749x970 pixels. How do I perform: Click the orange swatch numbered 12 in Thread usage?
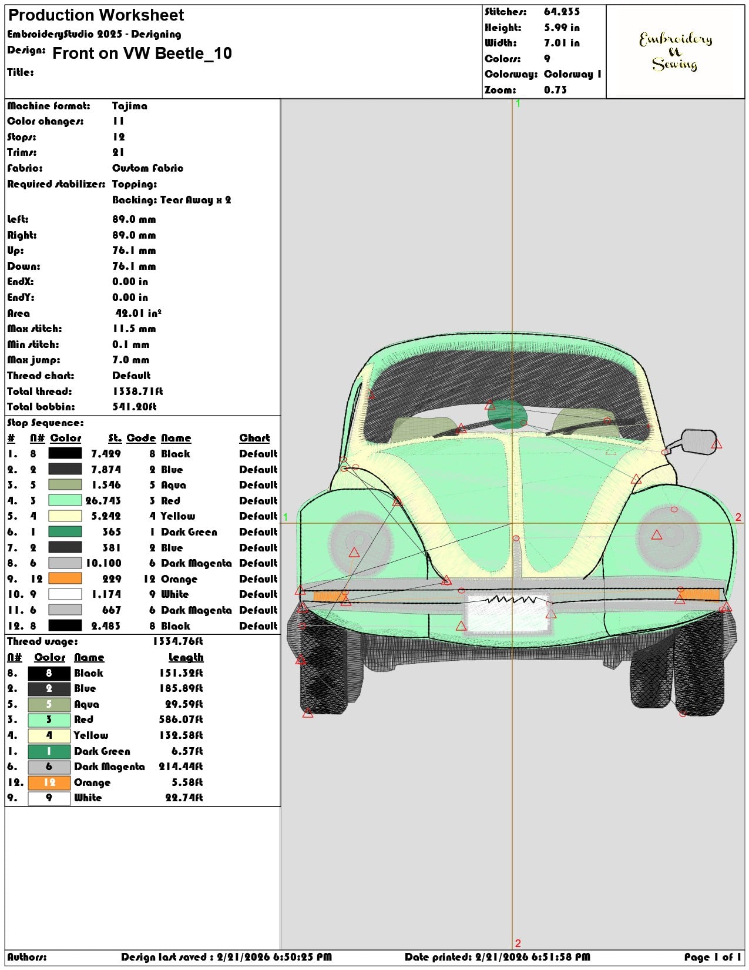49,782
